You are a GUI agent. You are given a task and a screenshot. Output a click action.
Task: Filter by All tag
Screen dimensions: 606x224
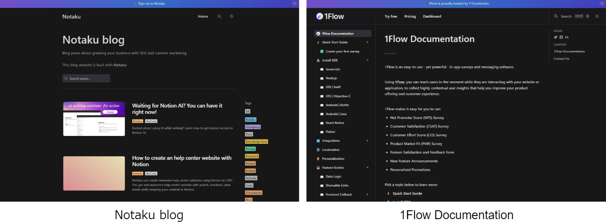248,112
